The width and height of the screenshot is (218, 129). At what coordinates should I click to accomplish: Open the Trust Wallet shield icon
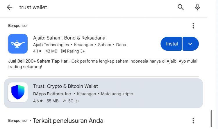pos(18,92)
